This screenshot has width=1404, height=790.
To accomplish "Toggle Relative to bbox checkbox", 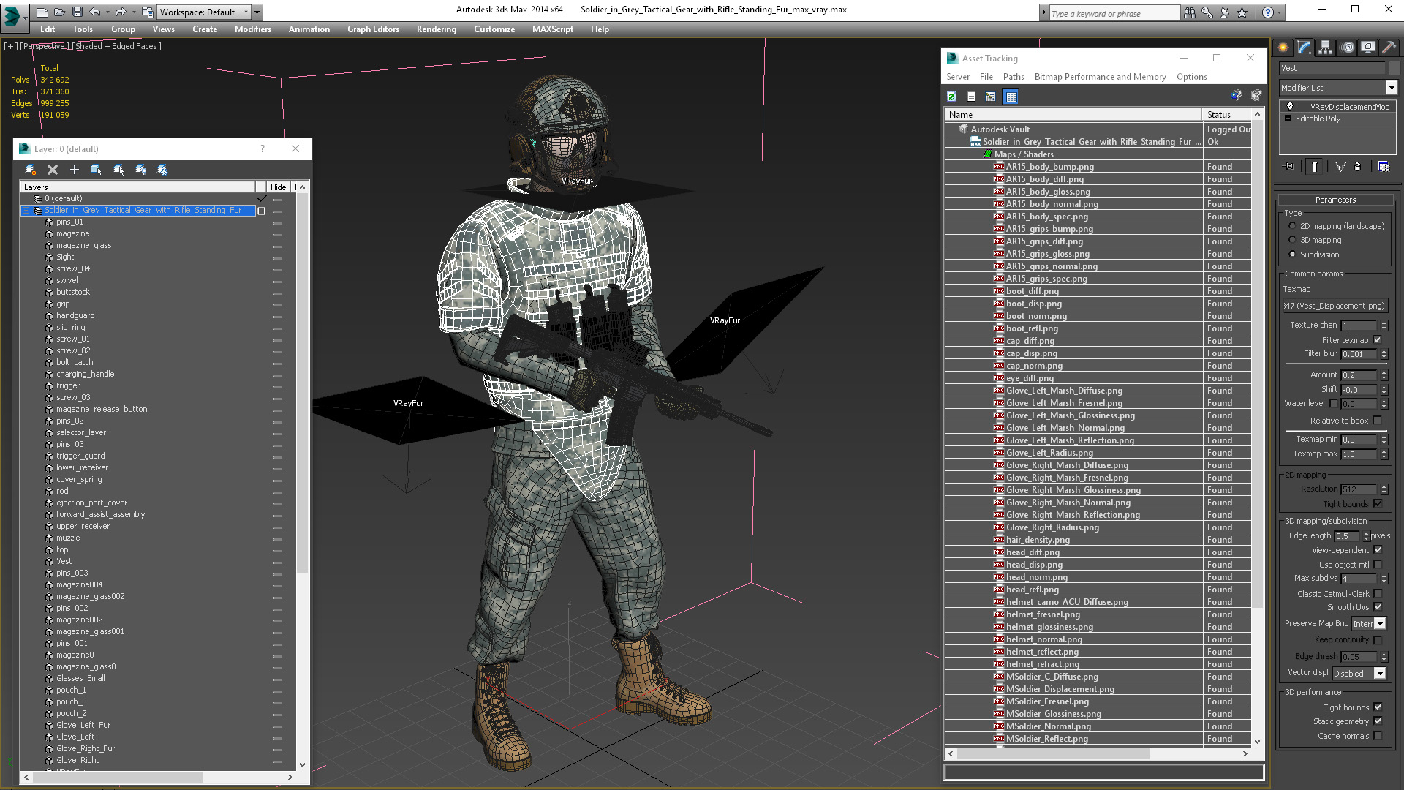I will pos(1378,421).
